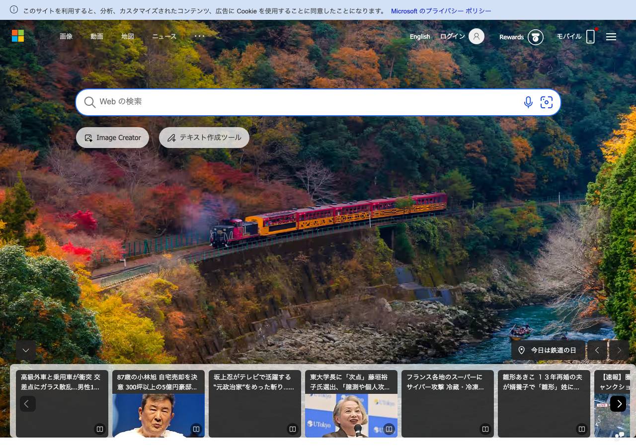The height and width of the screenshot is (447, 636).
Task: Go to next background image
Action: click(619, 350)
